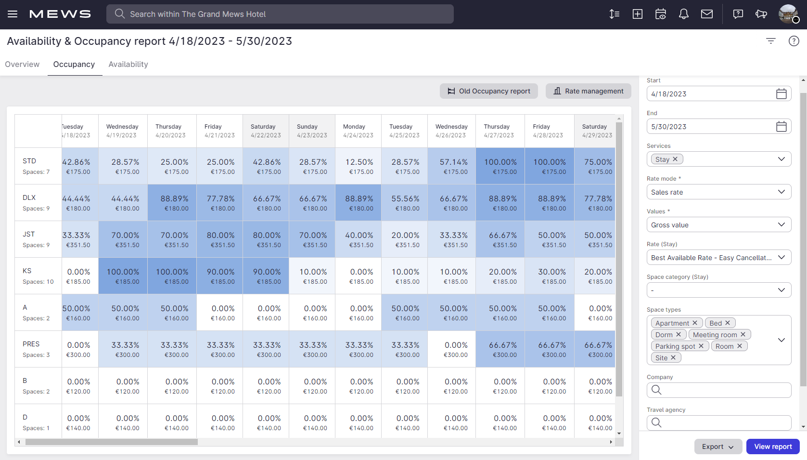Viewport: 807px width, 460px height.
Task: Remove the Apartment space type chip
Action: [x=696, y=323]
